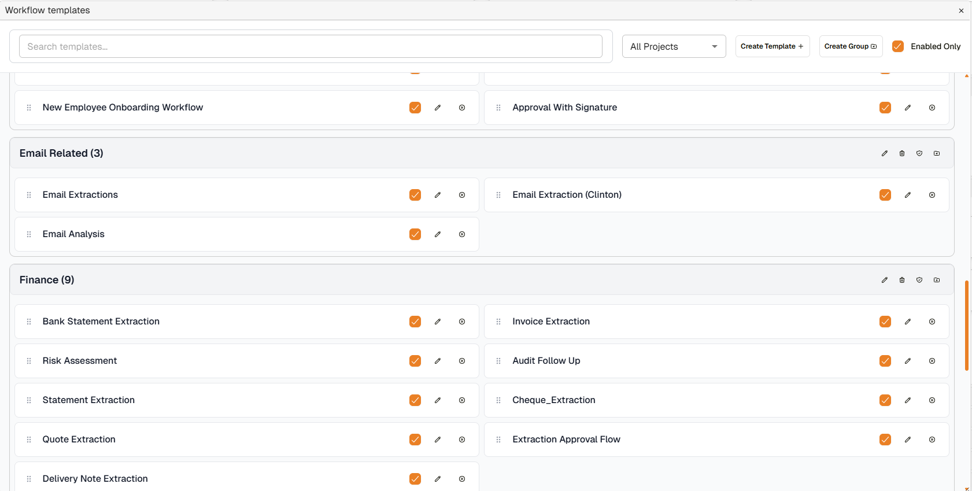Click the shield icon for Email Related group
The width and height of the screenshot is (972, 491).
pos(919,153)
